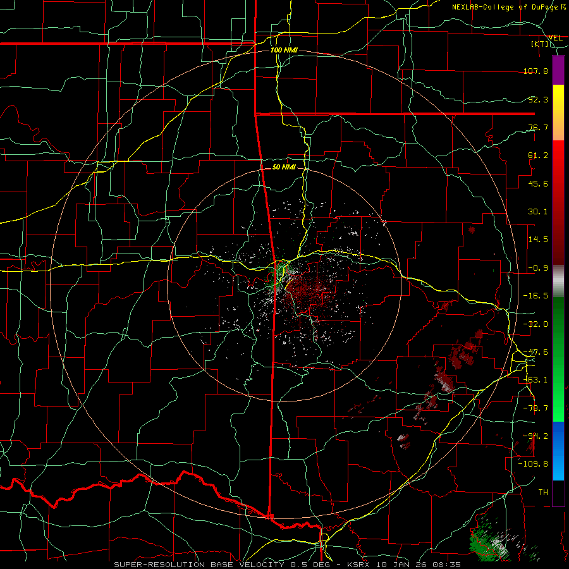This screenshot has width=569, height=569.
Task: Click the 30.1 velocity scale value
Action: tap(538, 212)
